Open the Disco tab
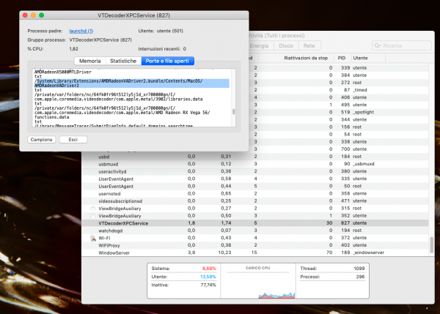The image size is (440, 314). 285,45
